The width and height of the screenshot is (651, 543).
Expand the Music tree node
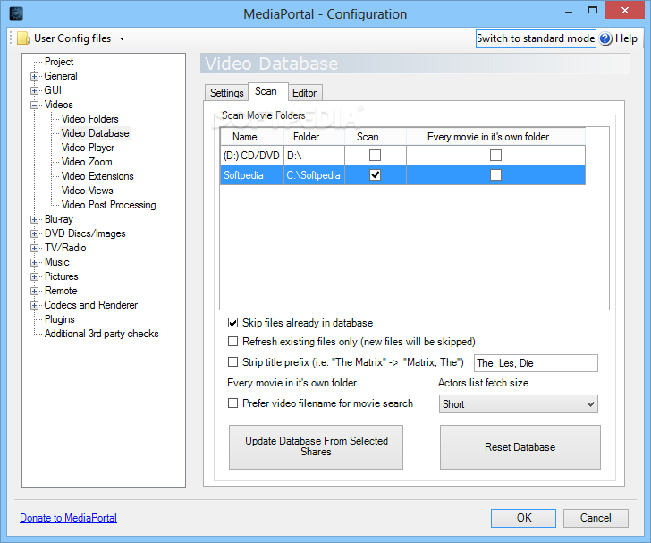click(x=35, y=263)
